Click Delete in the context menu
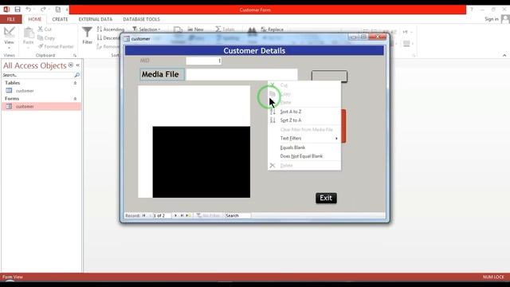 [x=304, y=165]
